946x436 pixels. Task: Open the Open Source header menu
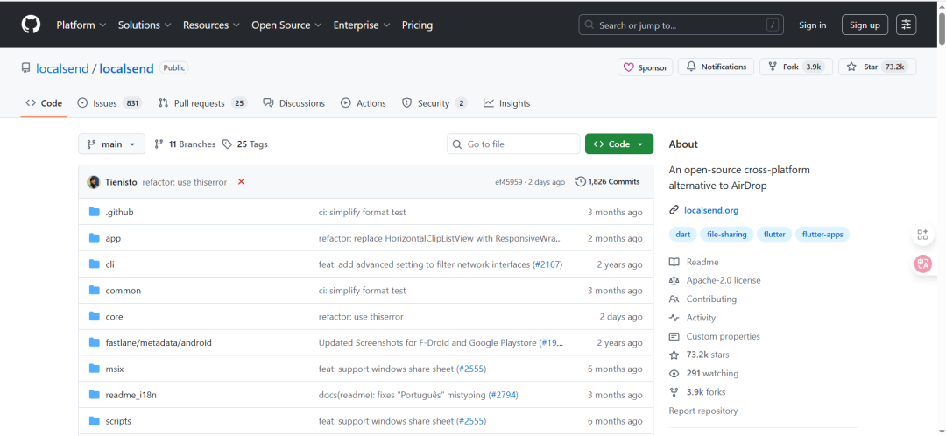[286, 25]
